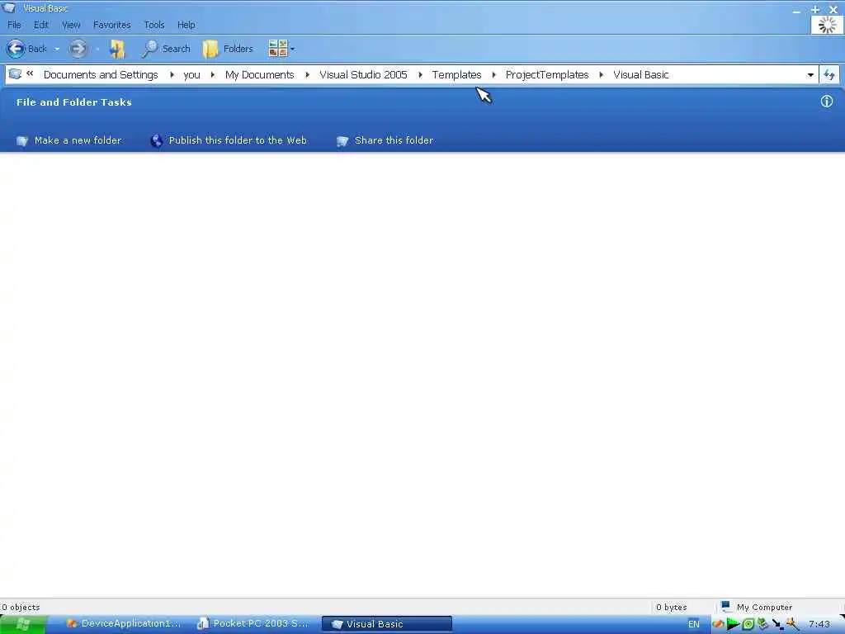Click the globe icon for Publish to Web
The image size is (845, 634).
[157, 140]
